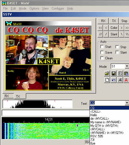129x145 pixels.
Task: Click the Color reset button
Action: pos(114,28)
